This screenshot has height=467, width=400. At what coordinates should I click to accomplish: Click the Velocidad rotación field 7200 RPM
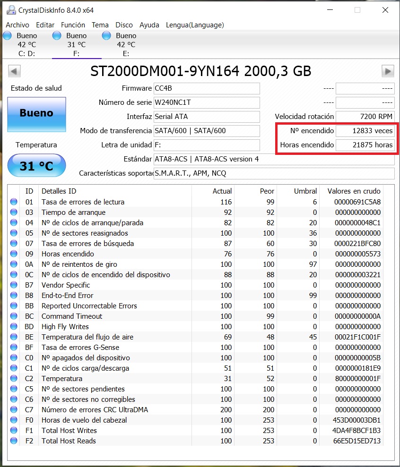pos(365,117)
